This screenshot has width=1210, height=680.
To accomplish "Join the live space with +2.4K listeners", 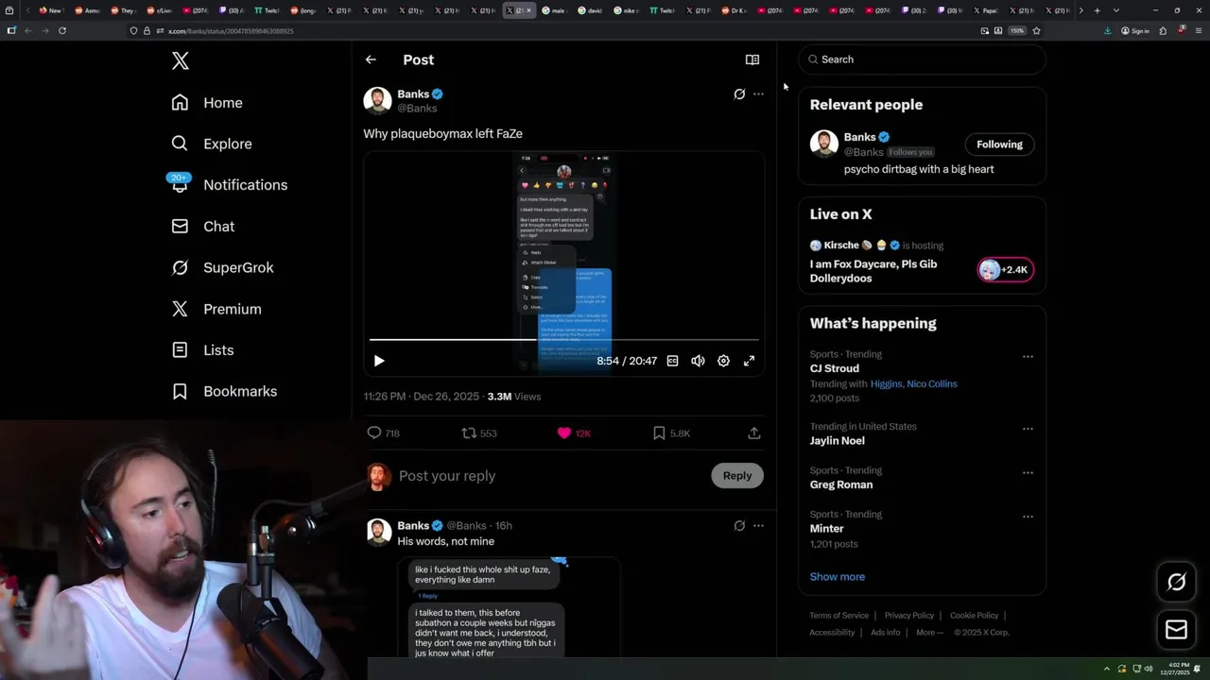I will (x=1006, y=270).
